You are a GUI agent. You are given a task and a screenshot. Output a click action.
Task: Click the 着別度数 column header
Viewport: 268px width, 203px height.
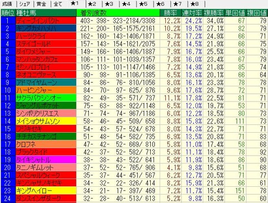[118, 13]
